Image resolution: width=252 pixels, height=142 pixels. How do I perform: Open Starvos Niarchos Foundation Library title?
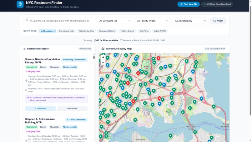coord(43,61)
